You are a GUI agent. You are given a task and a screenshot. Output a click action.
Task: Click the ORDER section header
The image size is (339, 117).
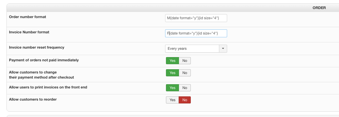click(319, 8)
